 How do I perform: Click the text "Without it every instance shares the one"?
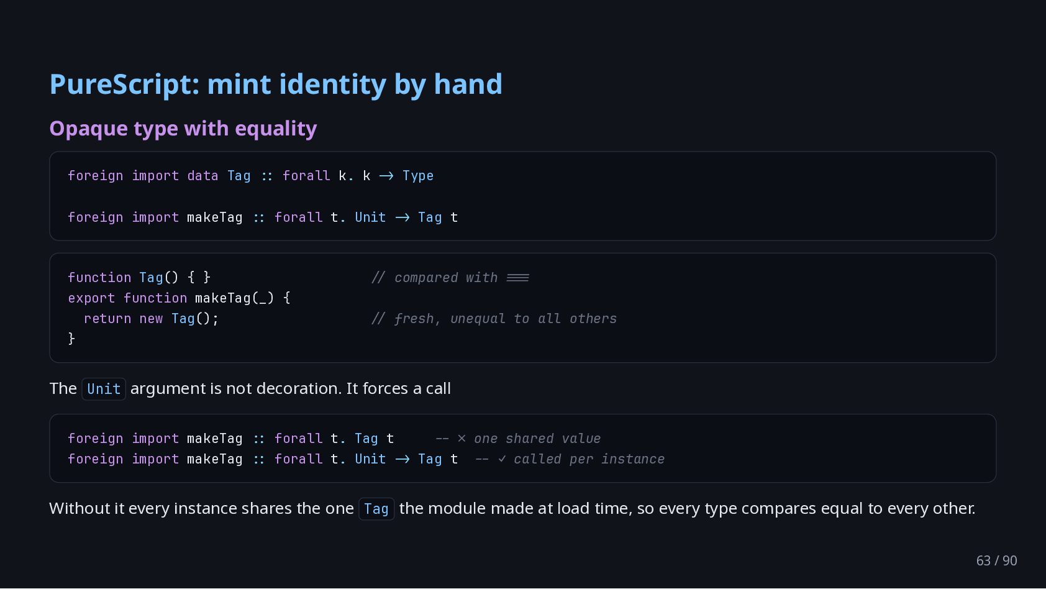[201, 508]
